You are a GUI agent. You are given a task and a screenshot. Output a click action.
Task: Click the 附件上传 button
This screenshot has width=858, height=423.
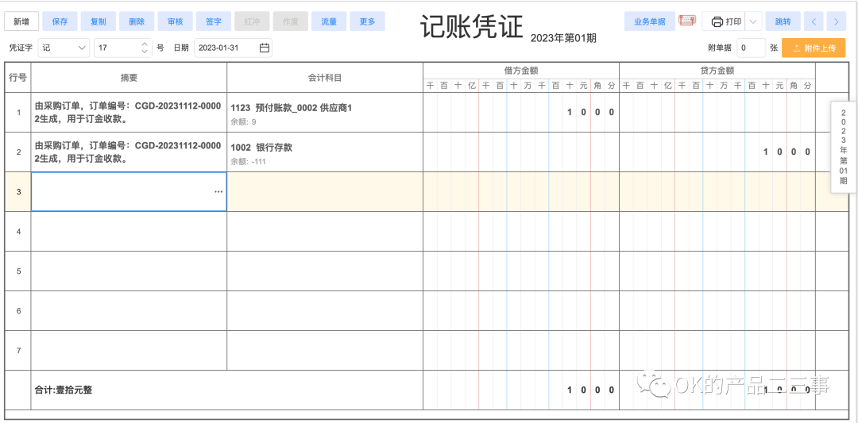click(x=814, y=48)
